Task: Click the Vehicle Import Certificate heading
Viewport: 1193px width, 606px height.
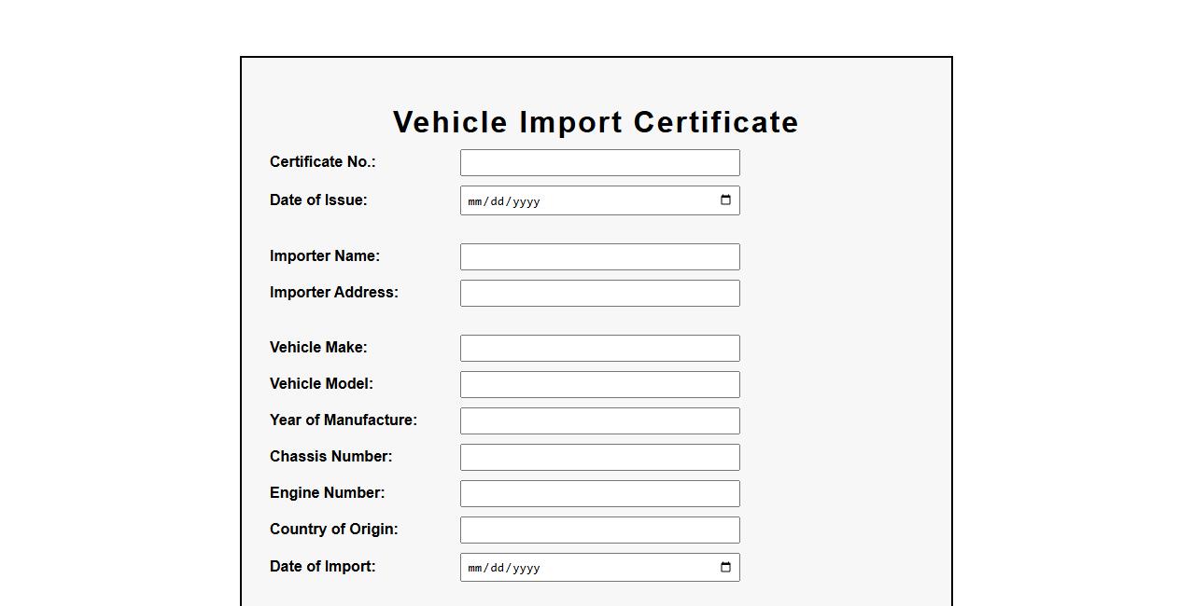Action: tap(596, 122)
